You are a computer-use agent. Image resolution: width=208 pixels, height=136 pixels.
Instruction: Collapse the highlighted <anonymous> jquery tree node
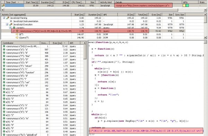(x=13, y=31)
